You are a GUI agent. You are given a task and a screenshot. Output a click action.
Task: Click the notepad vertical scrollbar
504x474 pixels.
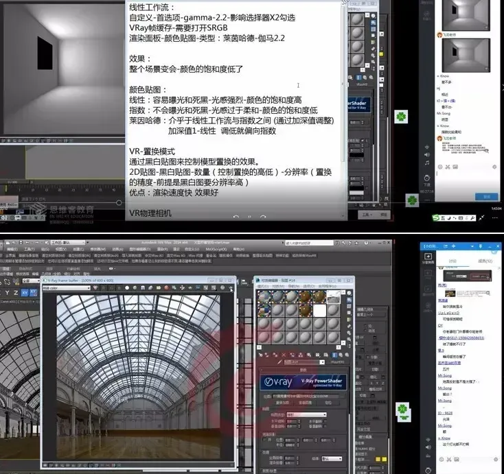coord(343,84)
